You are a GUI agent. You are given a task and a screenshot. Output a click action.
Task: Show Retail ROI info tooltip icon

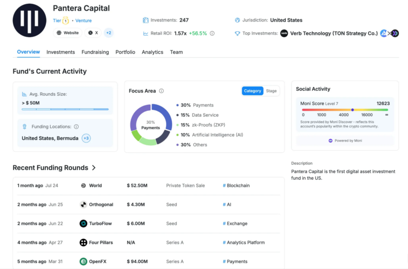click(x=212, y=33)
